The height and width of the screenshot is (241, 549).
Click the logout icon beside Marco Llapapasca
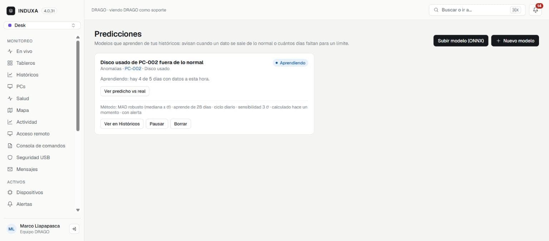[x=74, y=229]
